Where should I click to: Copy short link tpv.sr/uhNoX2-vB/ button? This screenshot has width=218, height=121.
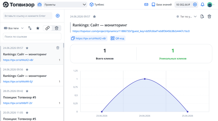tap(89, 38)
